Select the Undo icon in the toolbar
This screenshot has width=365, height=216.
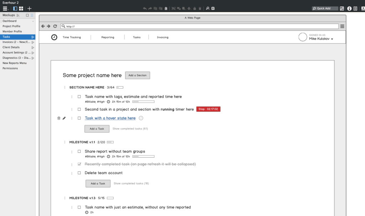(x=145, y=8)
